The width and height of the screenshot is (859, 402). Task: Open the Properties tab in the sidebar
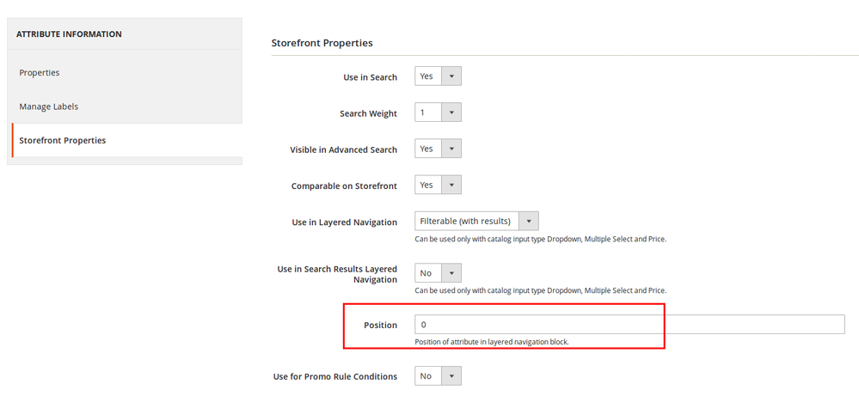tap(40, 73)
